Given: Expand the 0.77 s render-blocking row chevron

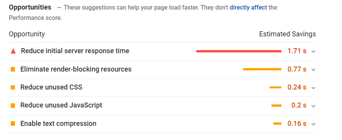Looking at the screenshot, I should click(313, 70).
